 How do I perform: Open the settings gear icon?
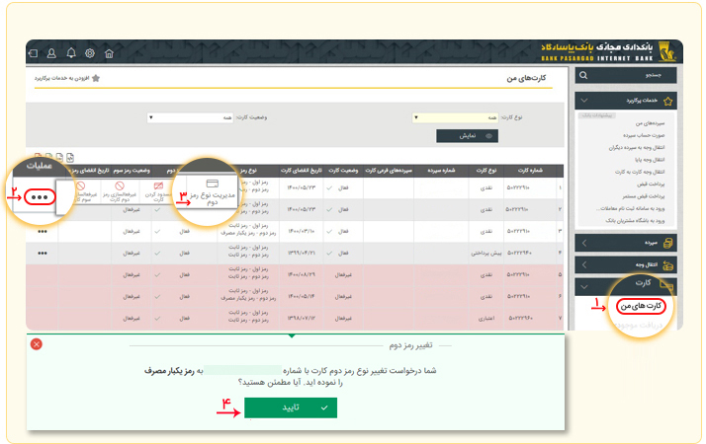90,53
